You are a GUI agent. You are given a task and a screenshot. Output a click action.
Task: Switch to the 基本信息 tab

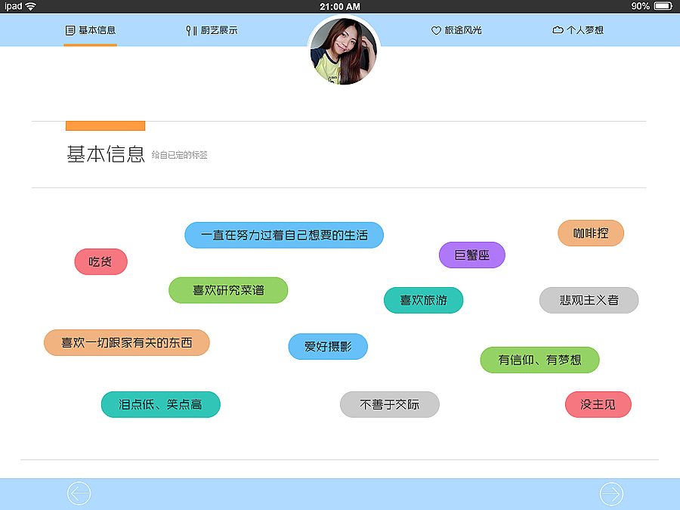[91, 30]
